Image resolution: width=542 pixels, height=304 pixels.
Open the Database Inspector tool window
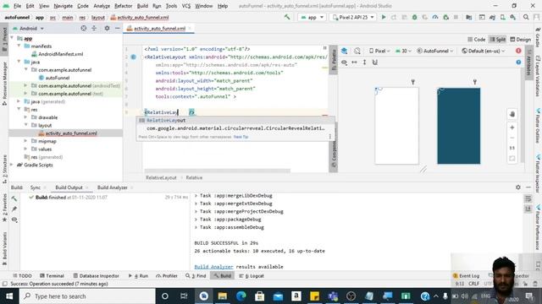pos(96,276)
